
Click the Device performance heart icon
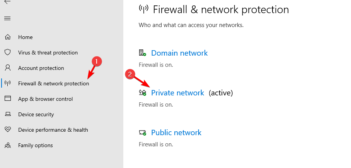point(8,129)
